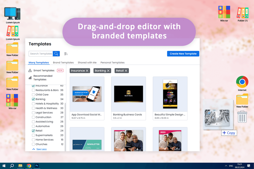The image size is (254, 169).
Task: Uncheck the Banking checkbox
Action: click(x=33, y=99)
